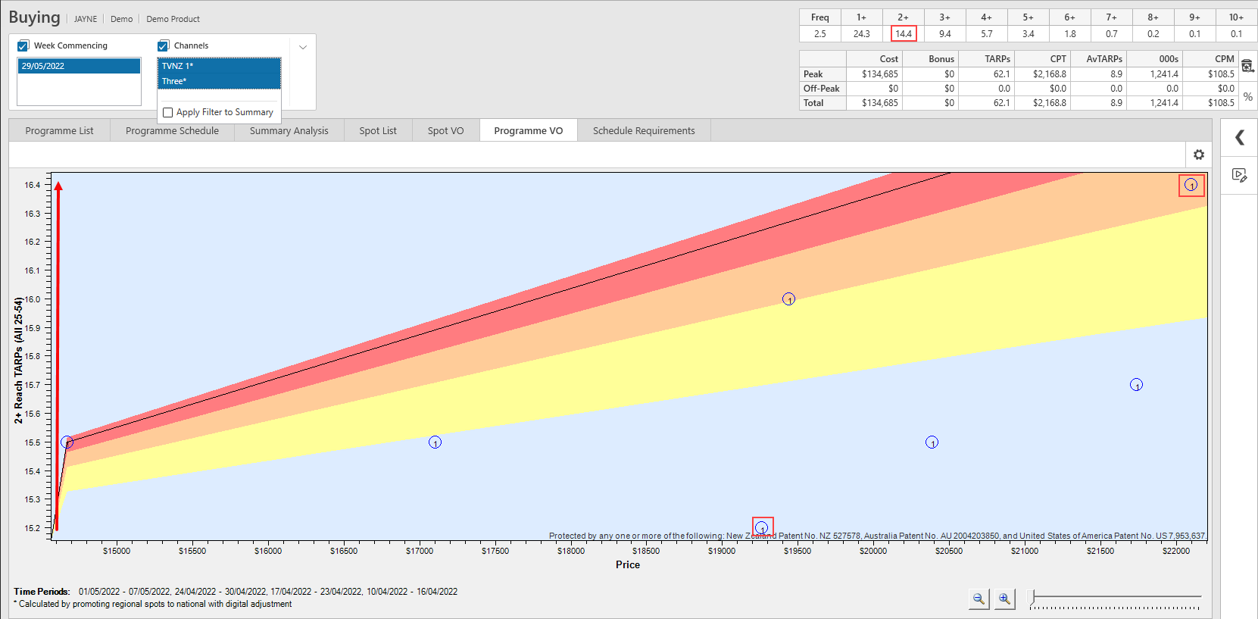The width and height of the screenshot is (1258, 619).
Task: Toggle the Channels checkbox
Action: point(163,45)
